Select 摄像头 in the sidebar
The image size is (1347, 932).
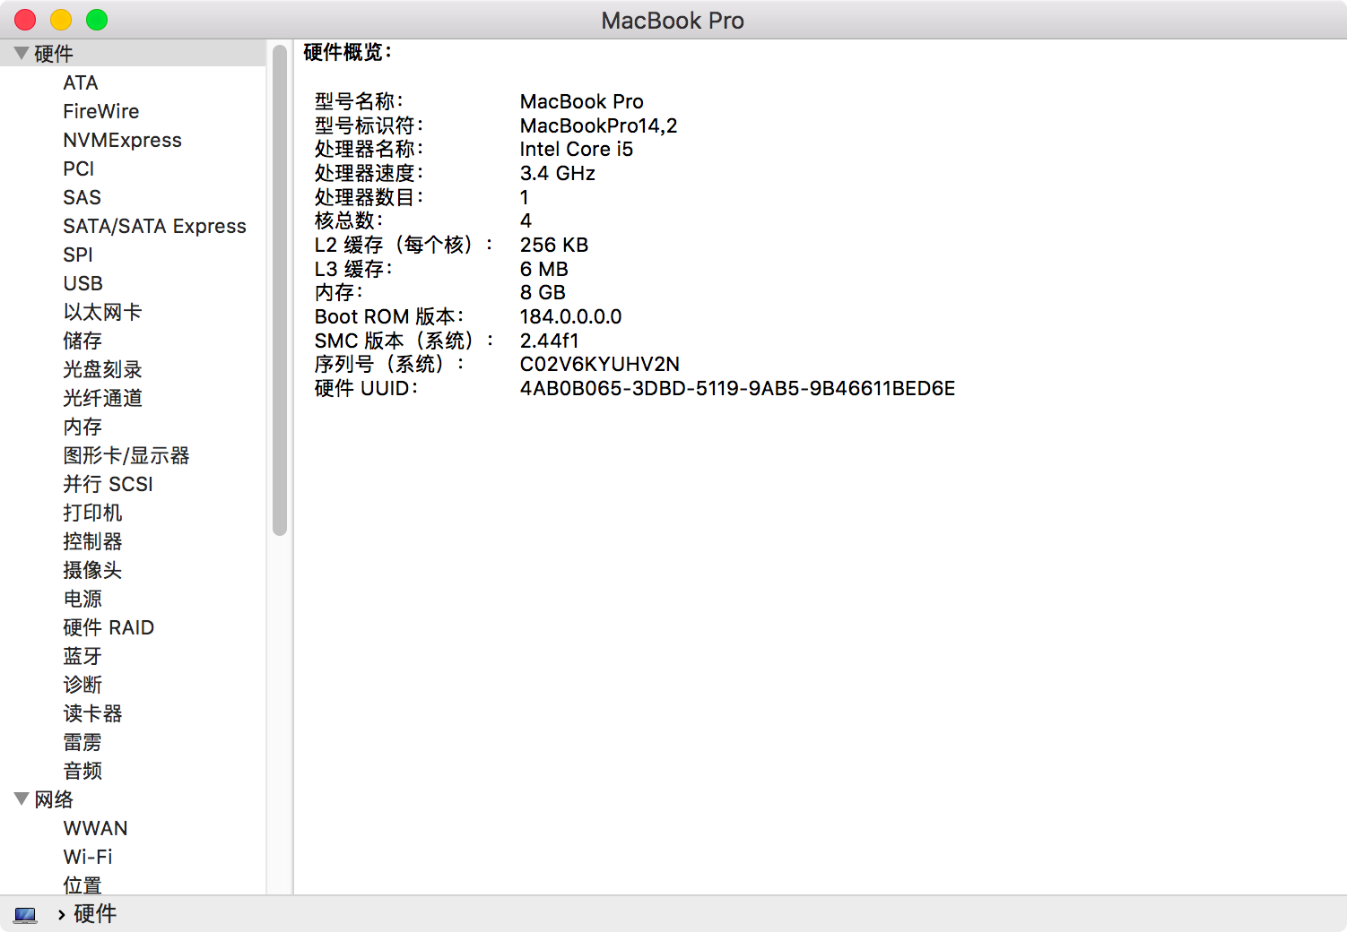[x=92, y=570]
